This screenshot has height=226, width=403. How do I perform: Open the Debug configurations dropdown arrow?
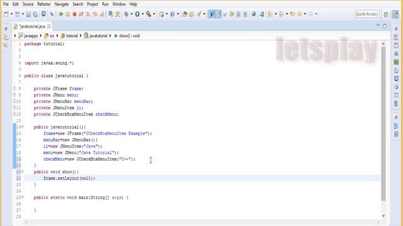[132, 14]
